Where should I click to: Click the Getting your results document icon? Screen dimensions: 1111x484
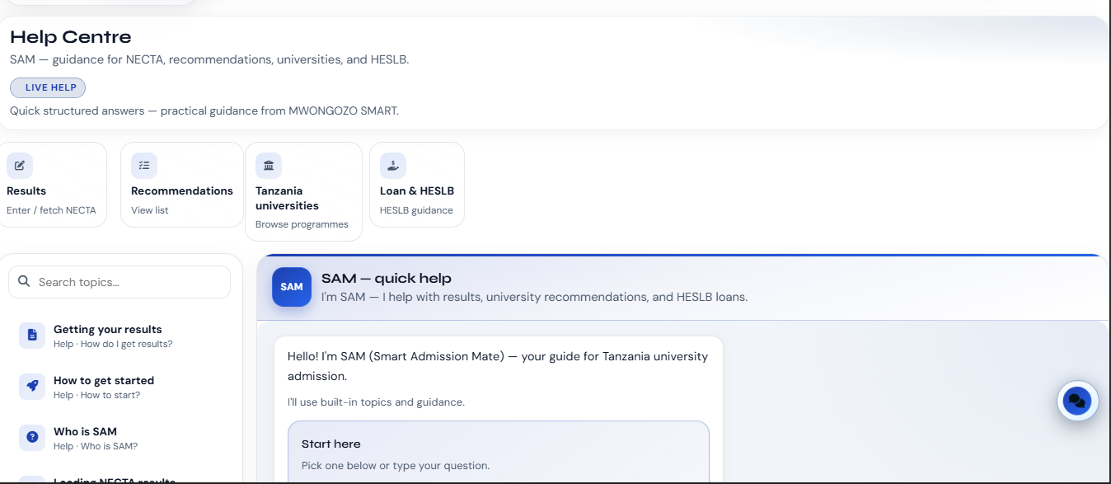point(32,335)
